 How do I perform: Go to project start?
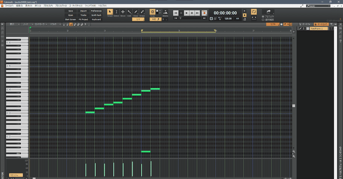176,18
